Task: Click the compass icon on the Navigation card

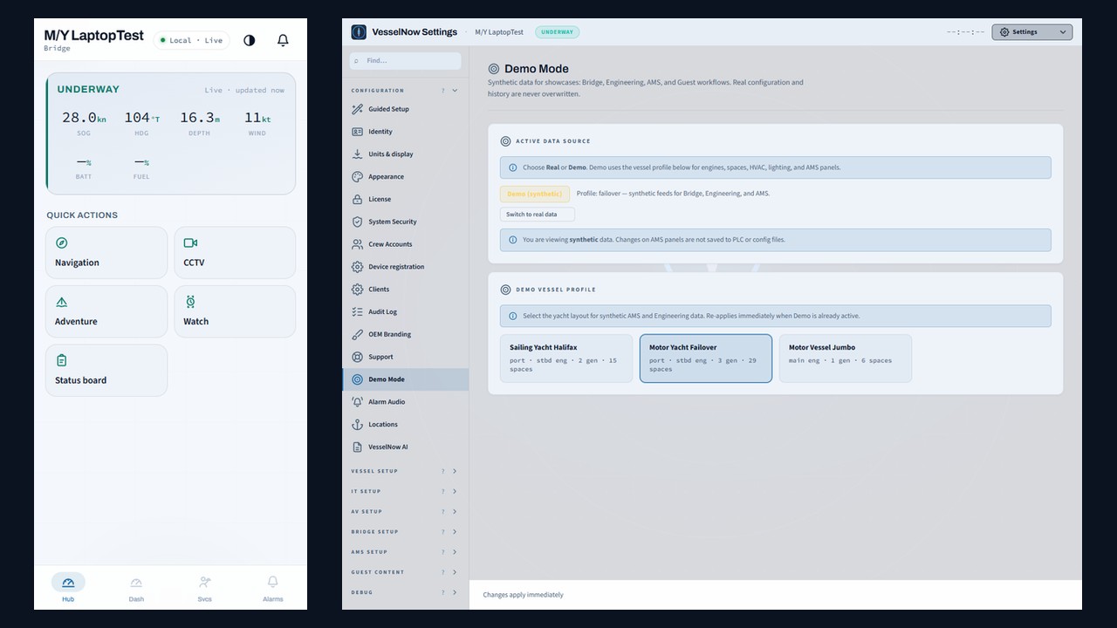Action: click(61, 243)
